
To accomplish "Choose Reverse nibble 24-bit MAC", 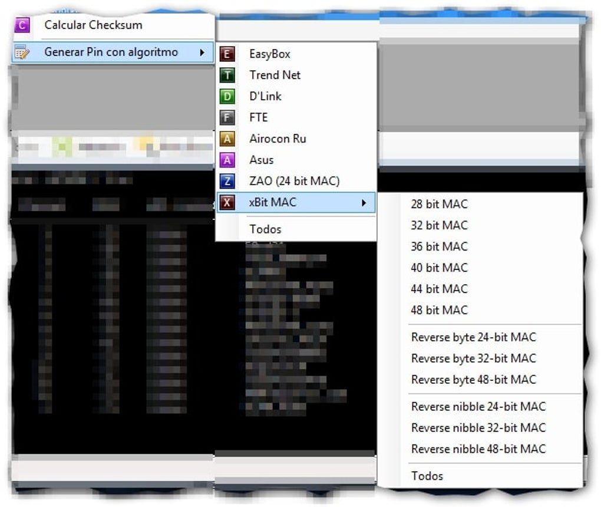I will pos(481,407).
